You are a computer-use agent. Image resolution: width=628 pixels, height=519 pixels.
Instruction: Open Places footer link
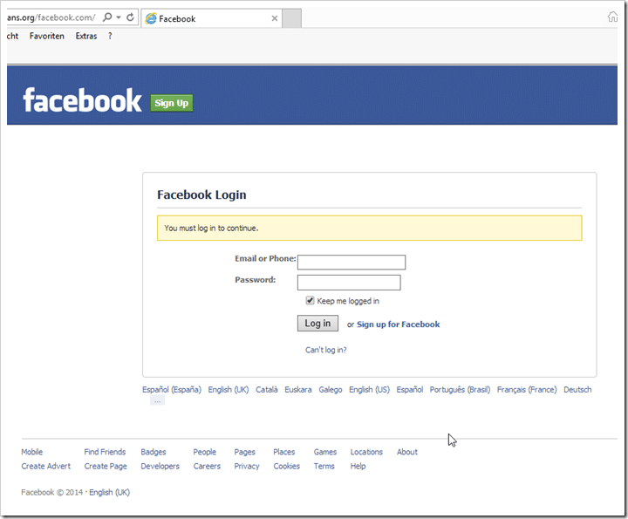[284, 452]
